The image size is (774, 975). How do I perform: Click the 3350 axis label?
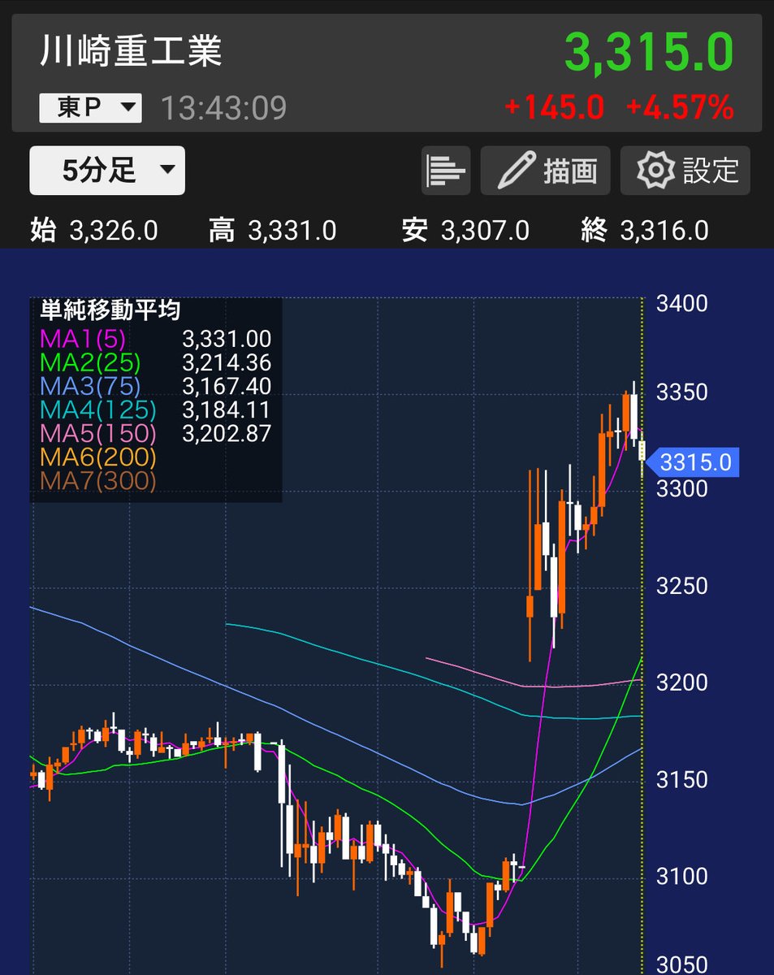(682, 392)
